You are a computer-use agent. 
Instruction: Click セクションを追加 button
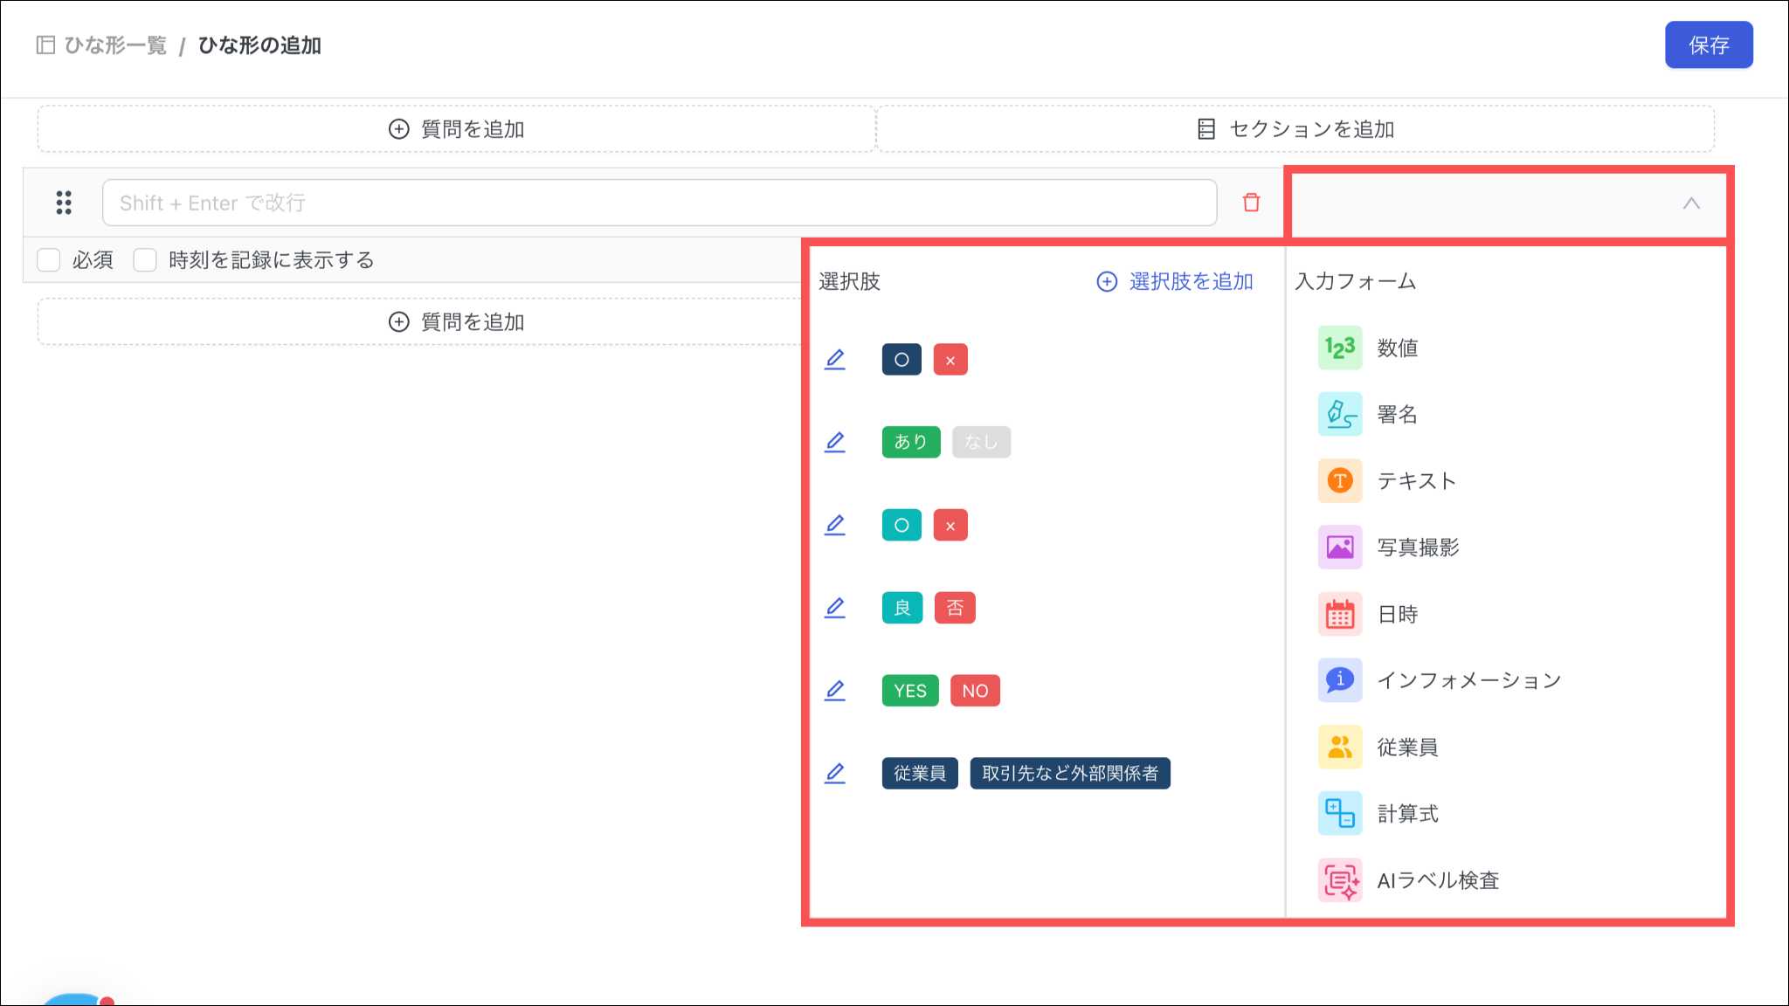pyautogui.click(x=1295, y=129)
